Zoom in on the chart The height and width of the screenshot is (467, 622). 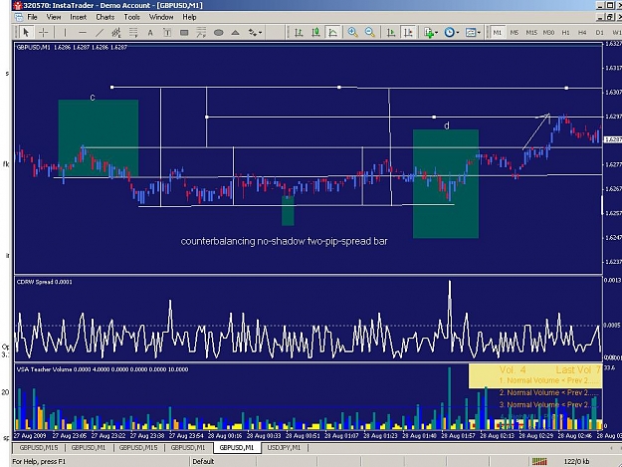coord(352,33)
